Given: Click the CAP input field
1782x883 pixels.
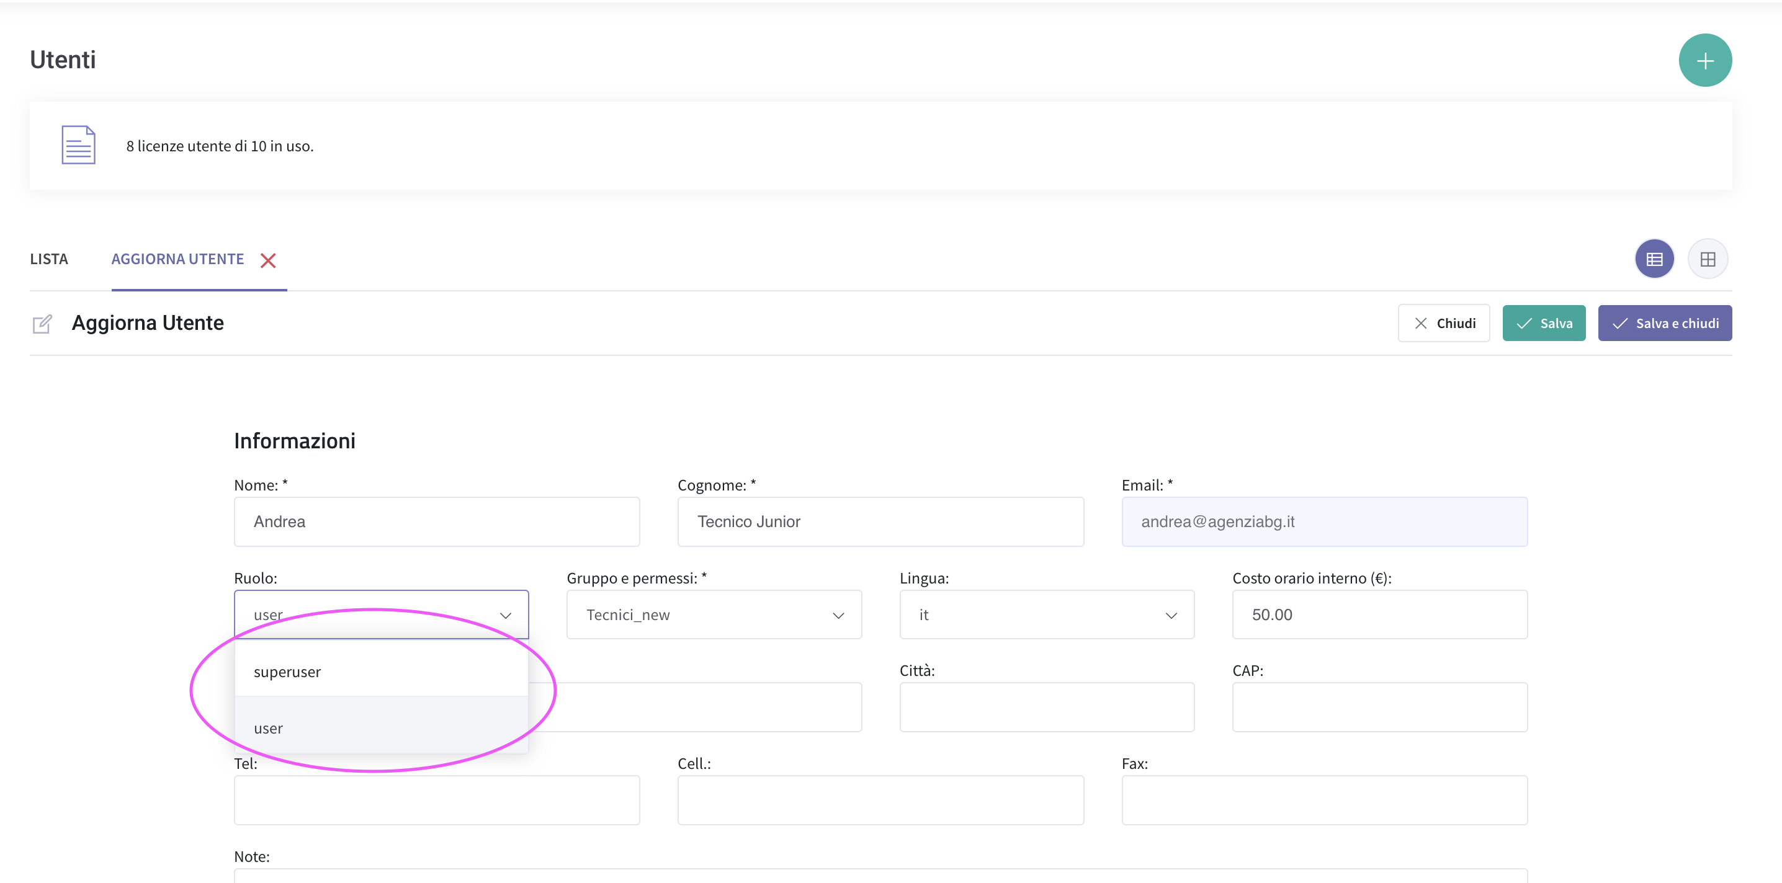Looking at the screenshot, I should pyautogui.click(x=1379, y=707).
